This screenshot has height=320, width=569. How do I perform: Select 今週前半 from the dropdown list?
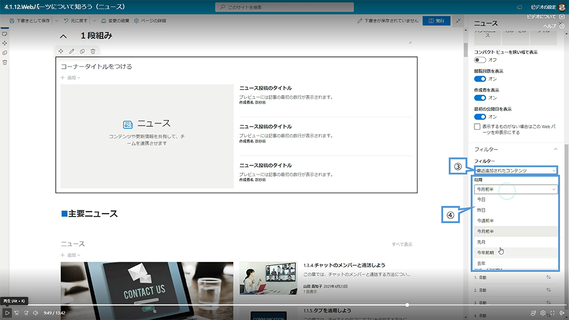click(x=516, y=221)
